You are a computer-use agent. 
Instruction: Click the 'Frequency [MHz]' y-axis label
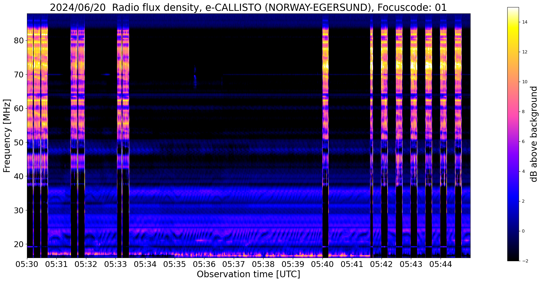(7, 136)
